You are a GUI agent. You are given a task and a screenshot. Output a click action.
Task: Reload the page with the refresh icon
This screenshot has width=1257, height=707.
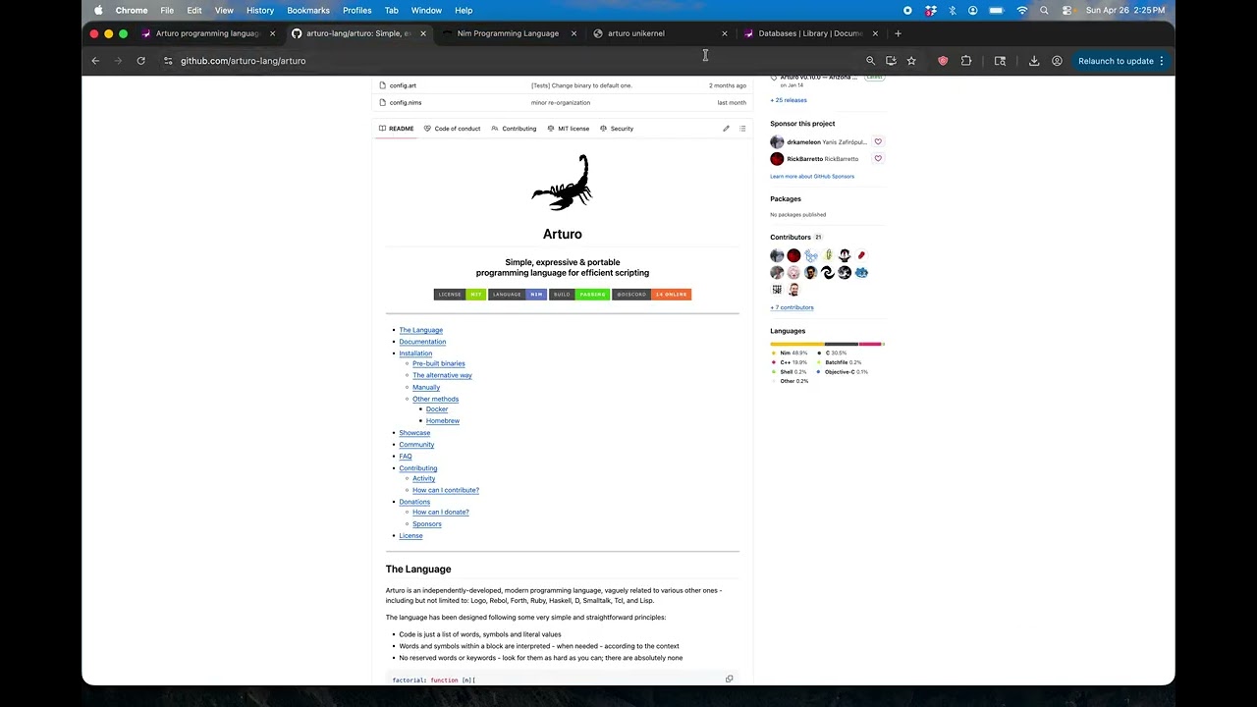point(140,61)
